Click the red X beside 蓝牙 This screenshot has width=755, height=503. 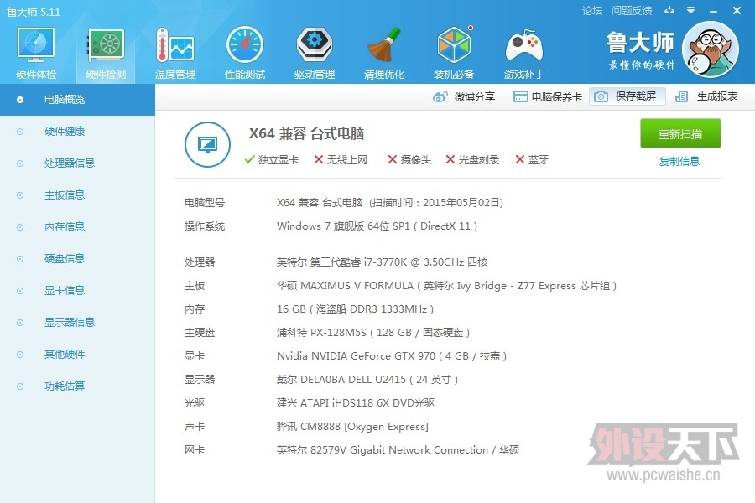pyautogui.click(x=520, y=159)
